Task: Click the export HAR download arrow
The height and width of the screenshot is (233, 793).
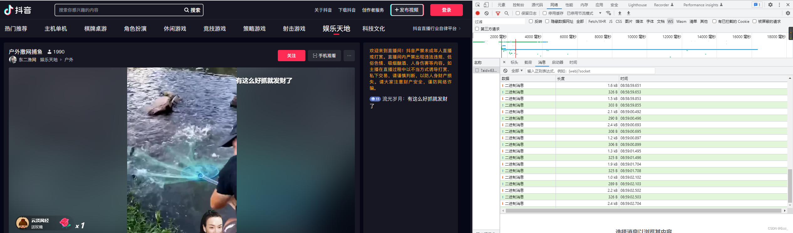Action: coord(629,13)
